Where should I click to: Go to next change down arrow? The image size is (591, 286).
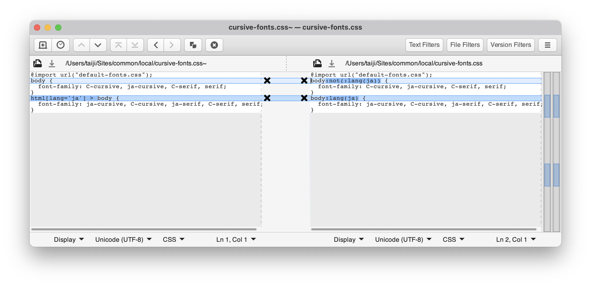point(98,45)
